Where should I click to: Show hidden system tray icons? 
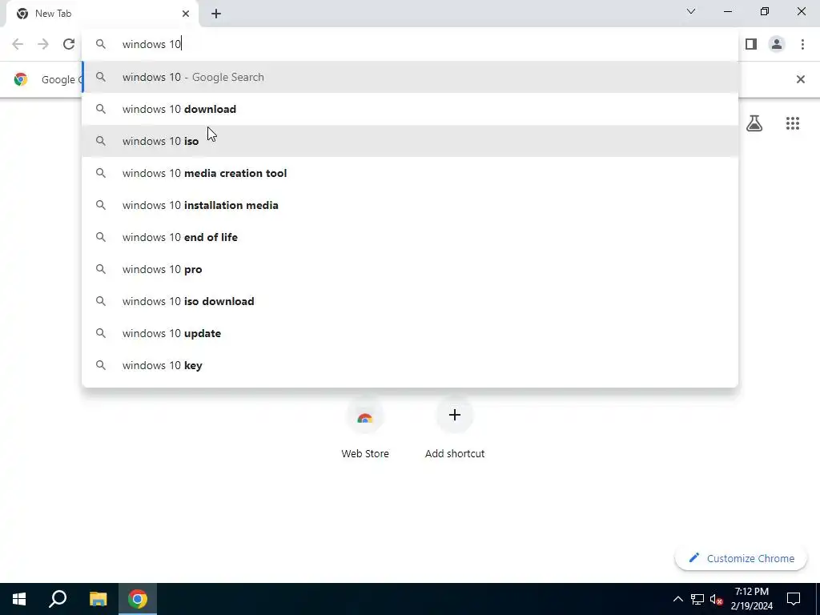point(677,599)
